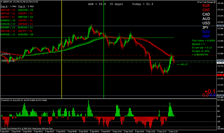
Task: Select the 'GBPAUD / 21' entry
Action: pos(25,24)
